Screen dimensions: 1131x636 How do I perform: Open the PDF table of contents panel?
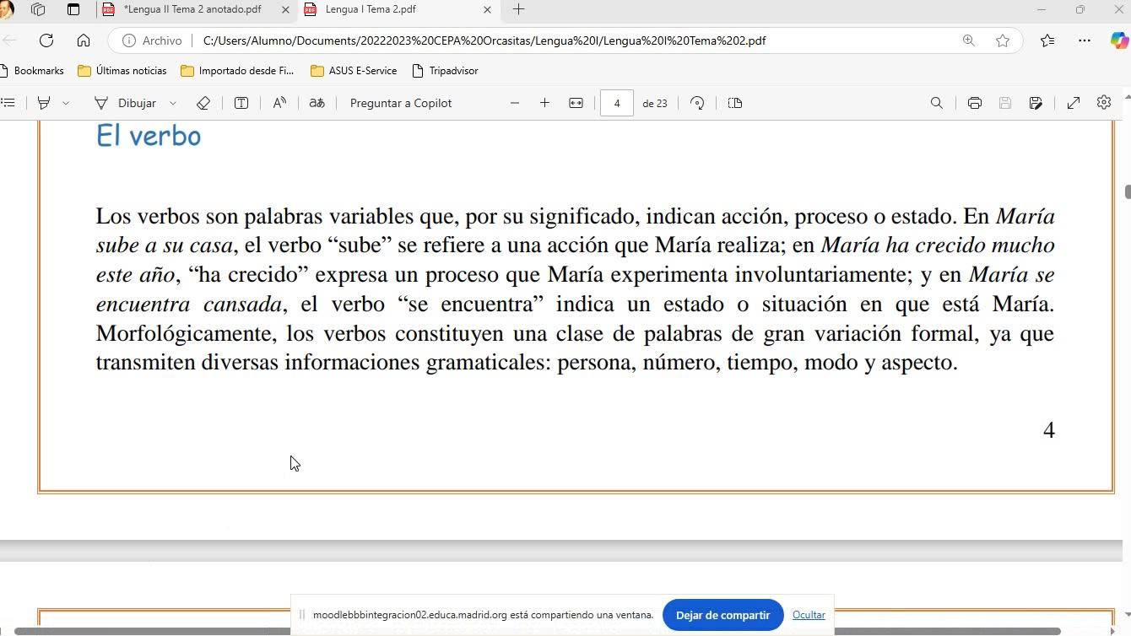8,103
